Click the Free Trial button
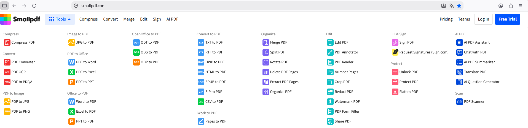 click(x=507, y=19)
